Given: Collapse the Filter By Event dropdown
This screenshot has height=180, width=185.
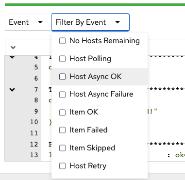Looking at the screenshot, I should coord(90,22).
